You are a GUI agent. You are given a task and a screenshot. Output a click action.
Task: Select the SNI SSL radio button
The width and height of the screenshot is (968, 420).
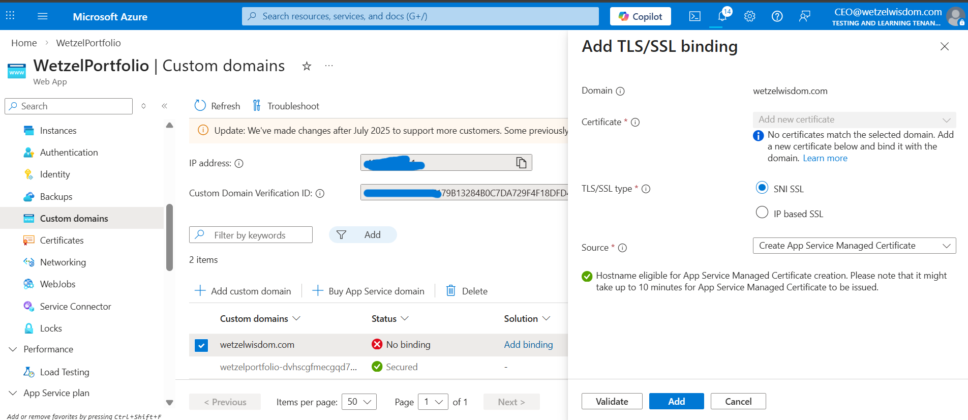762,188
